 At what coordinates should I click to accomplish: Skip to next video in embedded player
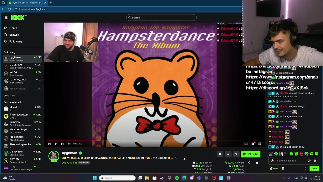click(x=62, y=144)
